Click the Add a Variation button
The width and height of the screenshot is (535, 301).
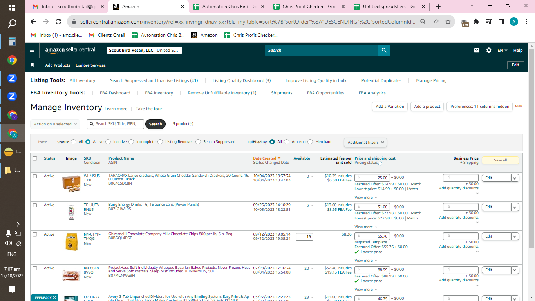point(390,107)
